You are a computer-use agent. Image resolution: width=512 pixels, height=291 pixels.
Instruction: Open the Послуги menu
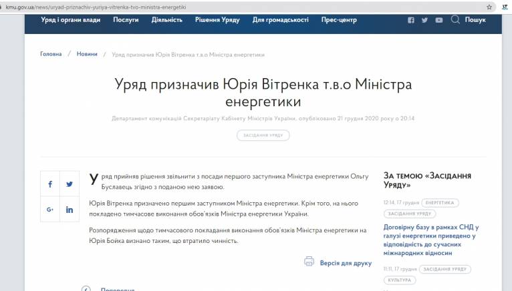[126, 20]
